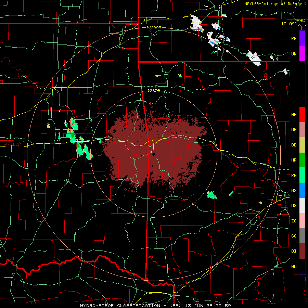This screenshot has height=308, width=308.
Task: Click the ND legend label
Action: click(294, 266)
